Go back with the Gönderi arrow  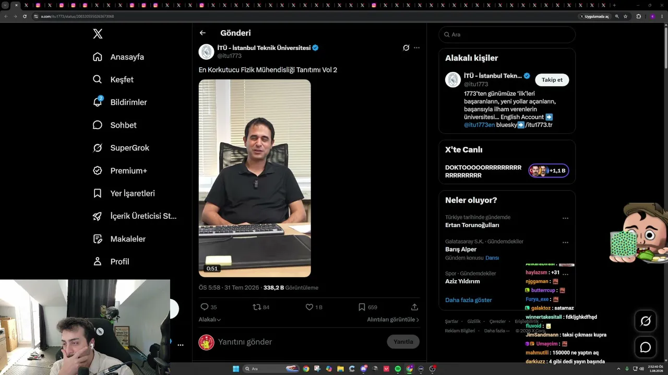click(x=202, y=33)
